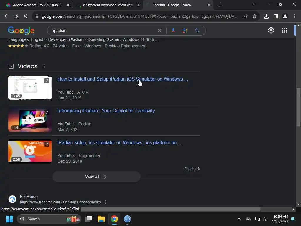Viewport: 301px width, 226px height.
Task: Show hidden system tray icons
Action: 239,219
